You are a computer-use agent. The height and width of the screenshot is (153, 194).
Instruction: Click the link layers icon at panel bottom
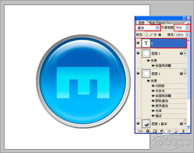[x=140, y=131]
